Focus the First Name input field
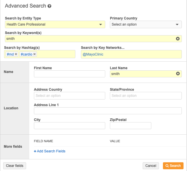This screenshot has height=171, width=187. [x=69, y=74]
